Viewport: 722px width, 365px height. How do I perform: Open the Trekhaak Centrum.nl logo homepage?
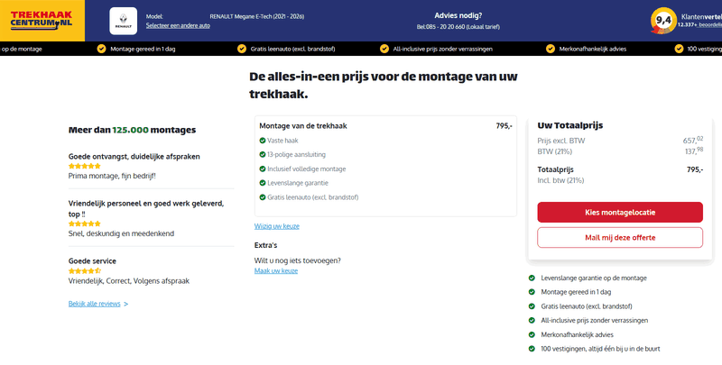tap(42, 21)
